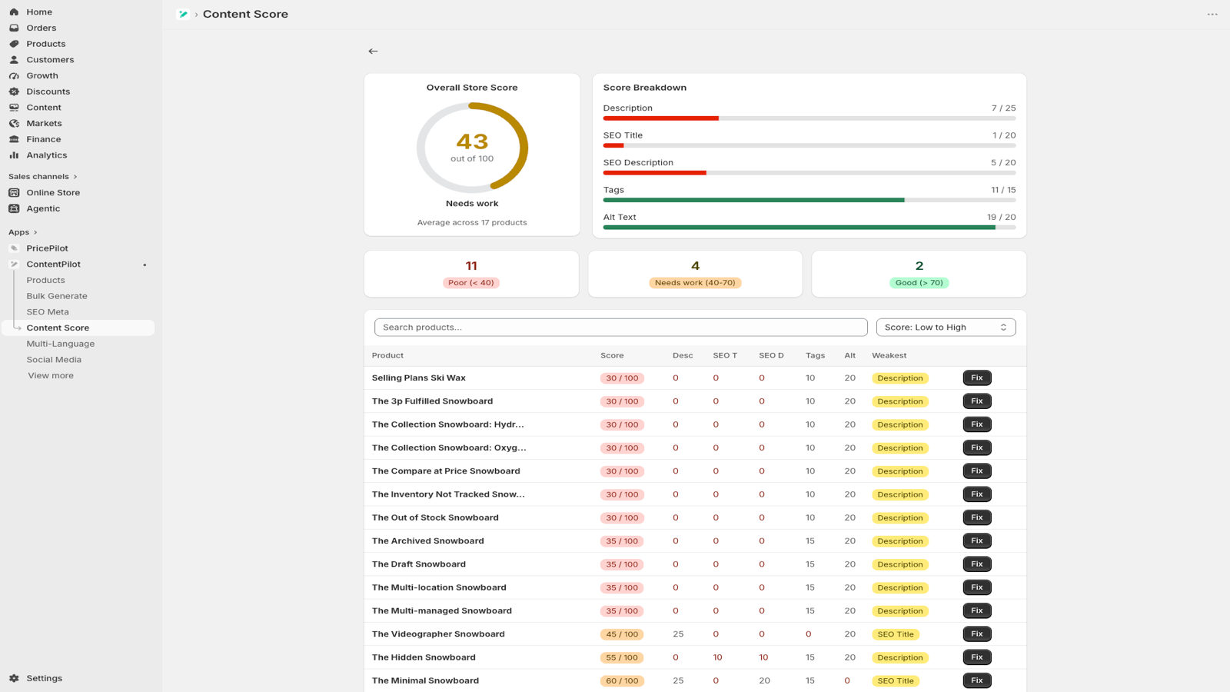Click the PricePilot app icon
The height and width of the screenshot is (692, 1230).
tap(14, 248)
